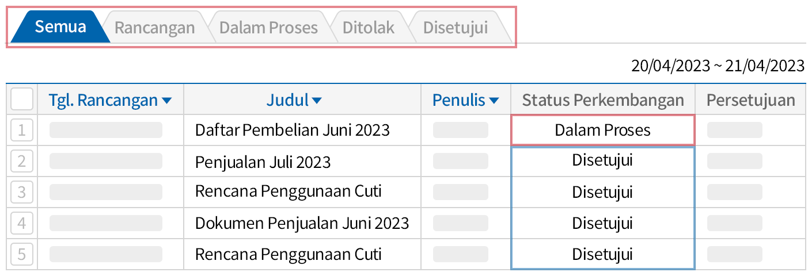The height and width of the screenshot is (276, 812).
Task: Select the row 2 checkbox
Action: point(22,161)
